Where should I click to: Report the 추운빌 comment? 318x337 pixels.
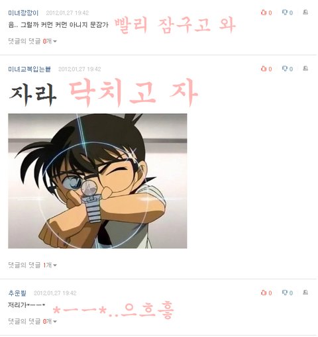[x=305, y=293]
